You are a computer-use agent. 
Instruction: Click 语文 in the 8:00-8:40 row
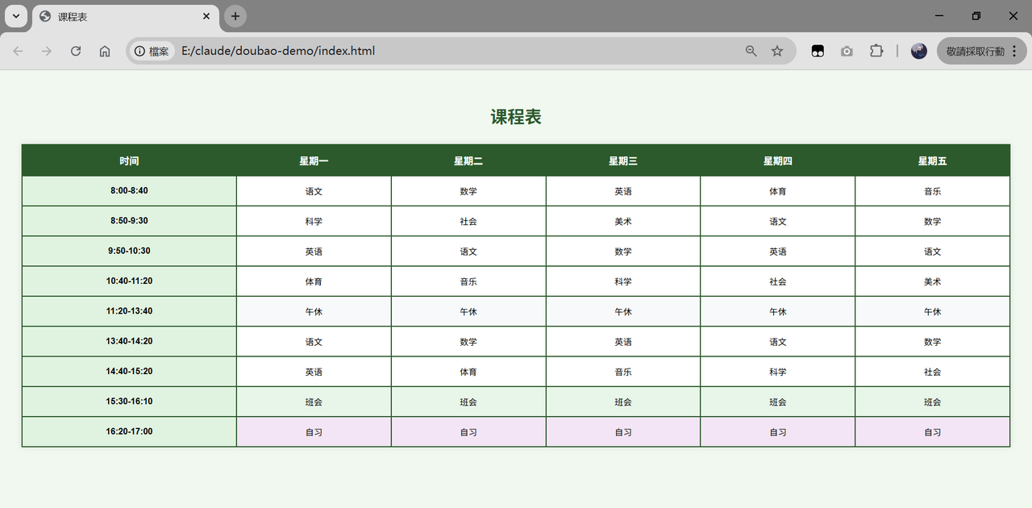pyautogui.click(x=314, y=192)
